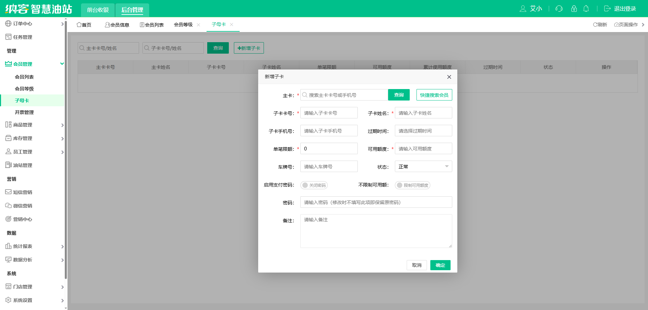This screenshot has height=310, width=648.
Task: Collapse the 会员管理 menu arrow
Action: (x=62, y=64)
